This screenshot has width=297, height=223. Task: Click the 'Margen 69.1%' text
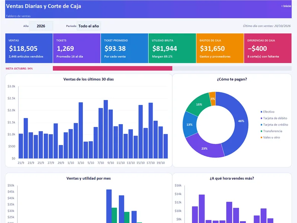162,56
